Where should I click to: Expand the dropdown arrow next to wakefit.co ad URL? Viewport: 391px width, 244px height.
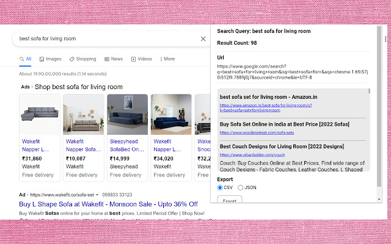coord(97,195)
